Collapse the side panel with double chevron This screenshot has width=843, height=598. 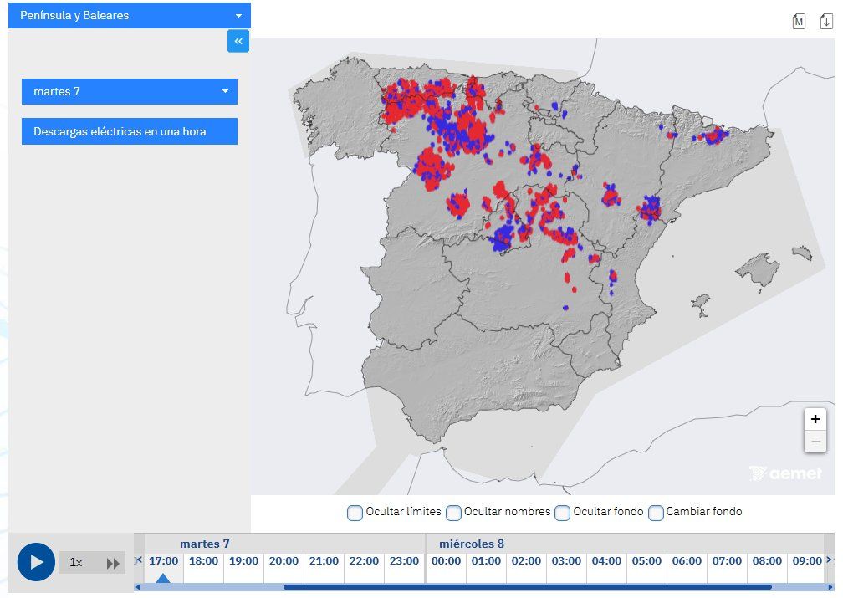[238, 41]
